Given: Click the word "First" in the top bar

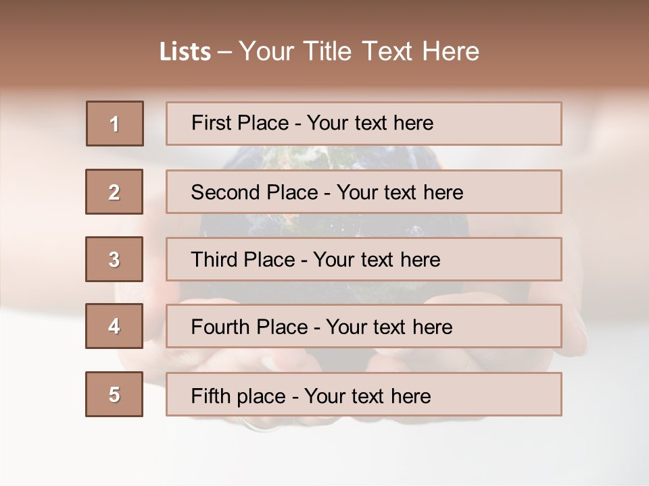Looking at the screenshot, I should (211, 123).
